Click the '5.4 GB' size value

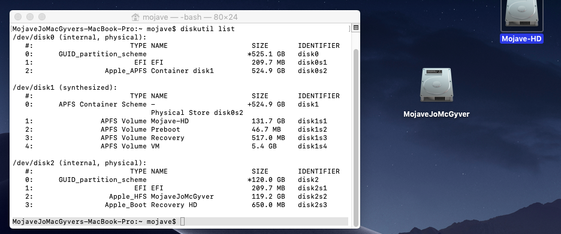(x=264, y=146)
